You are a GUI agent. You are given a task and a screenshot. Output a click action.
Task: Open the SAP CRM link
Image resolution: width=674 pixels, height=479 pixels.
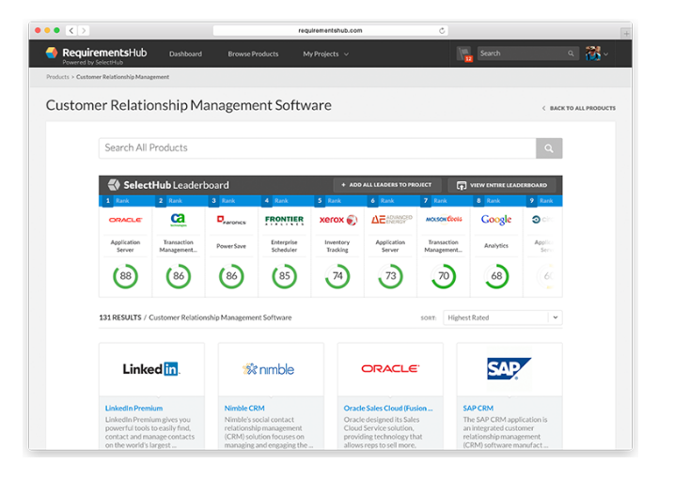[478, 409]
